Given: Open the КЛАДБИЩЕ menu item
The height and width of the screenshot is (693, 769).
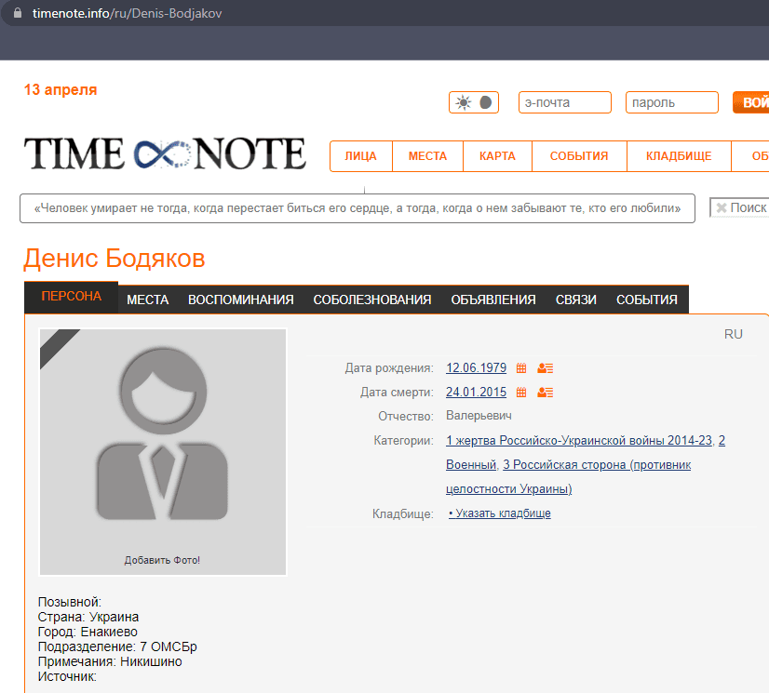Looking at the screenshot, I should [679, 156].
